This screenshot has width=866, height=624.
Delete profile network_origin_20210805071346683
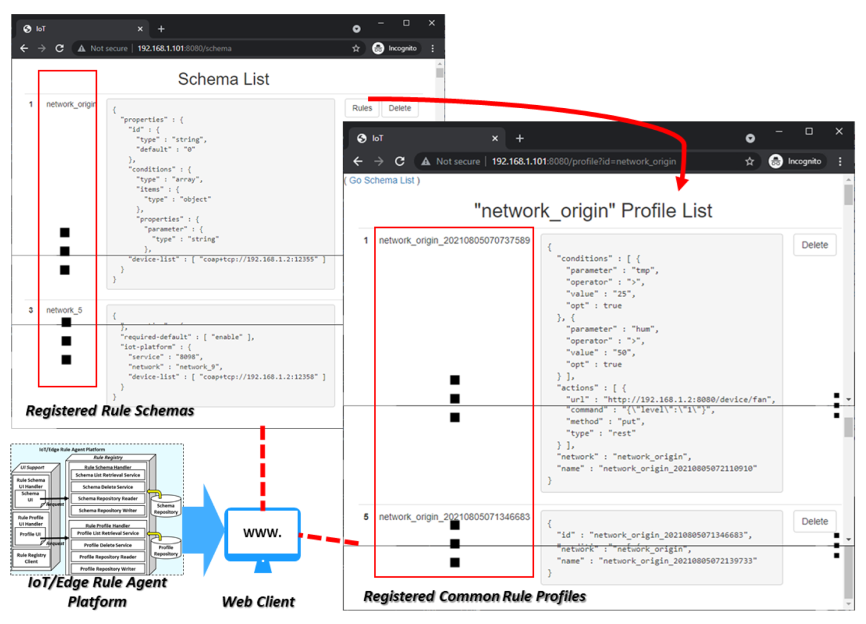click(814, 521)
